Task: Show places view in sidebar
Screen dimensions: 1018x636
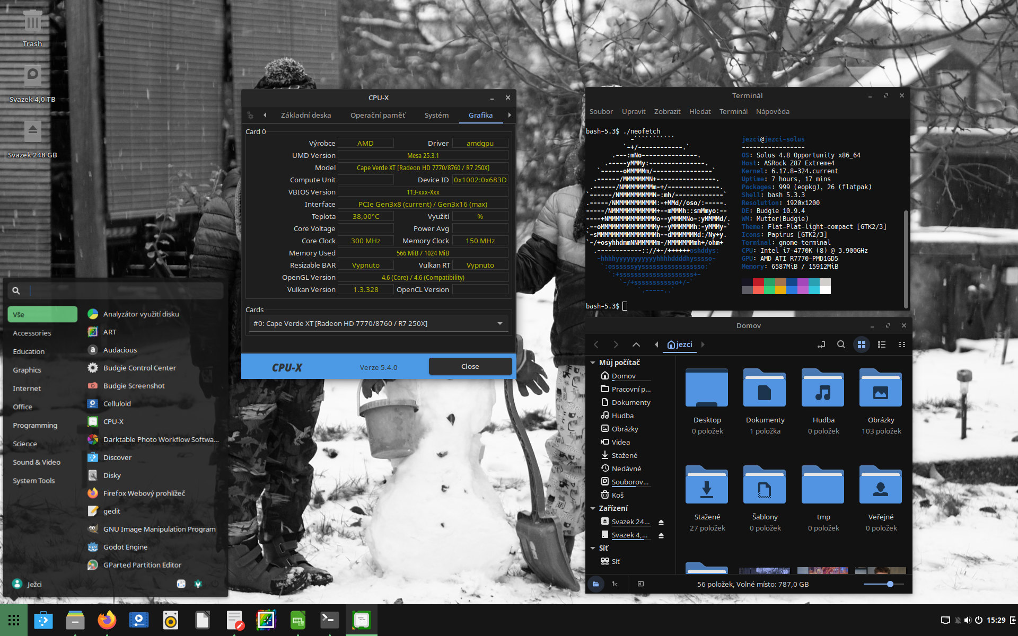Action: (x=596, y=584)
